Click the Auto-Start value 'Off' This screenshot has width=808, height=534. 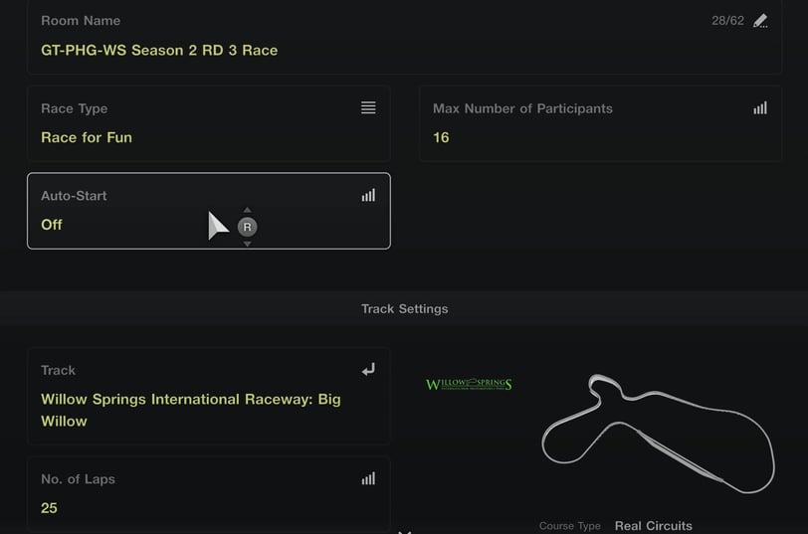52,225
